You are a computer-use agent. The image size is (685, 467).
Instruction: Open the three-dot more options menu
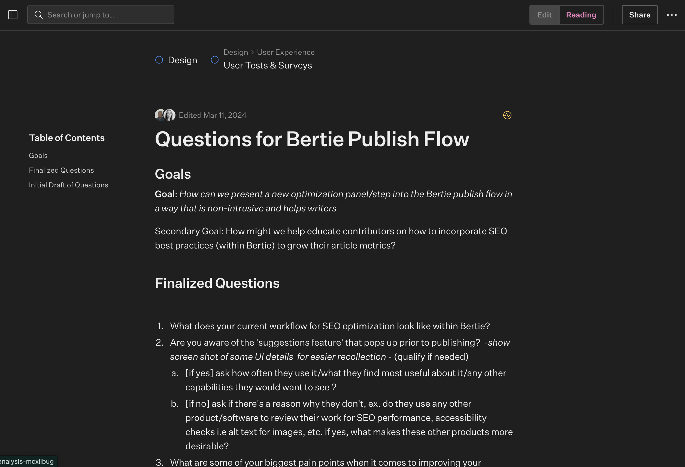(x=671, y=15)
